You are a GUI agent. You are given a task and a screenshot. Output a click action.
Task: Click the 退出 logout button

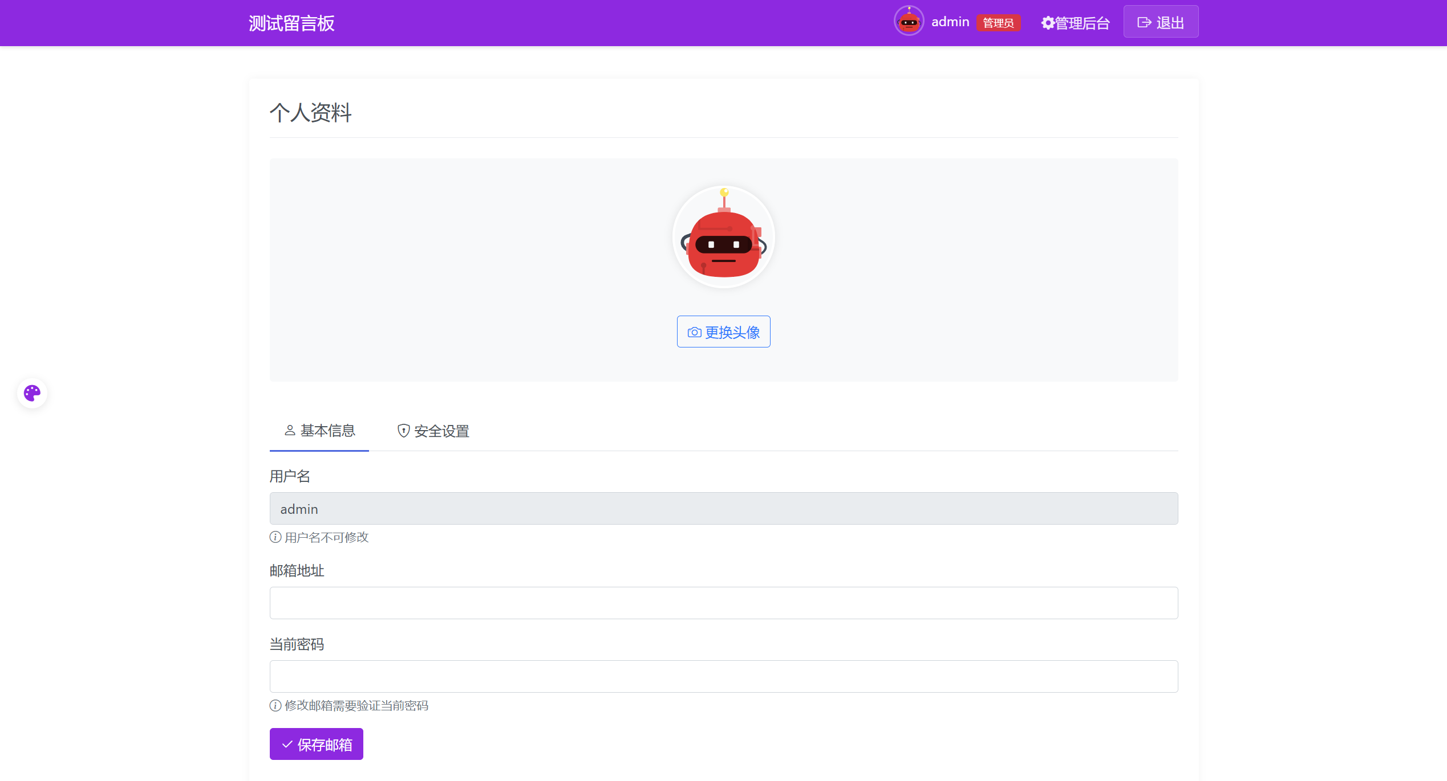tap(1161, 22)
